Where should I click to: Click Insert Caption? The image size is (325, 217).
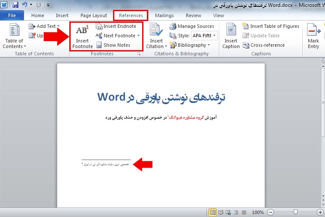coord(231,36)
